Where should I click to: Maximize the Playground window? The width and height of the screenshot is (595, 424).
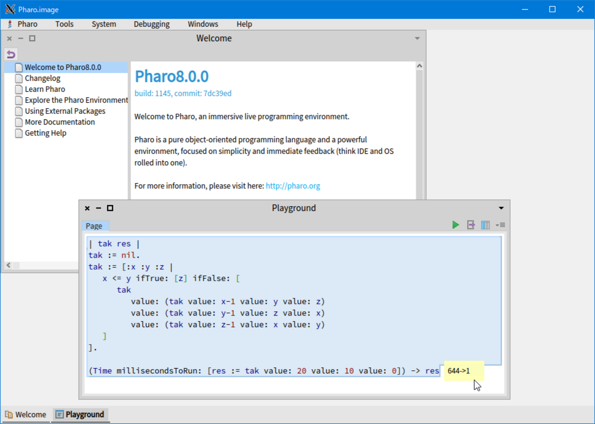click(110, 208)
